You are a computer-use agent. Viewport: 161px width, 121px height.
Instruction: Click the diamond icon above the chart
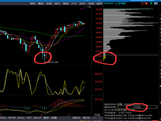[x=85, y=7]
